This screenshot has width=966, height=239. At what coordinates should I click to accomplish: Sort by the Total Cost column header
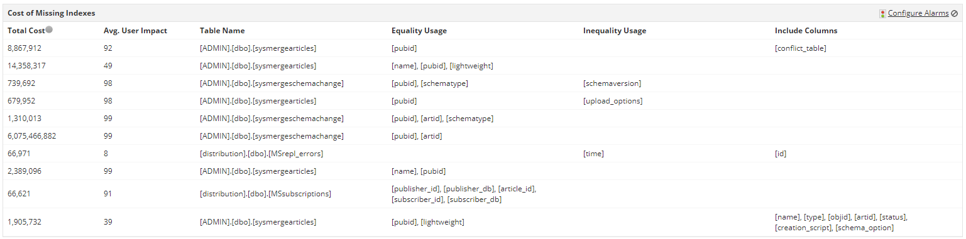point(26,30)
